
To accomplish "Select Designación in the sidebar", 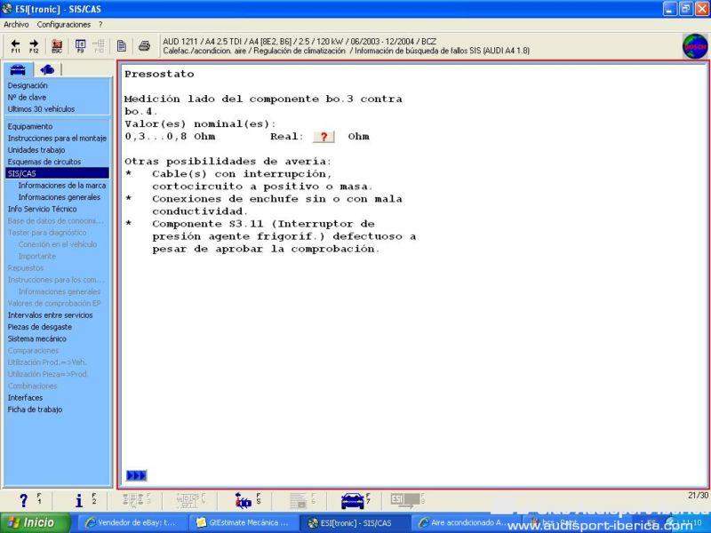I will pos(28,85).
